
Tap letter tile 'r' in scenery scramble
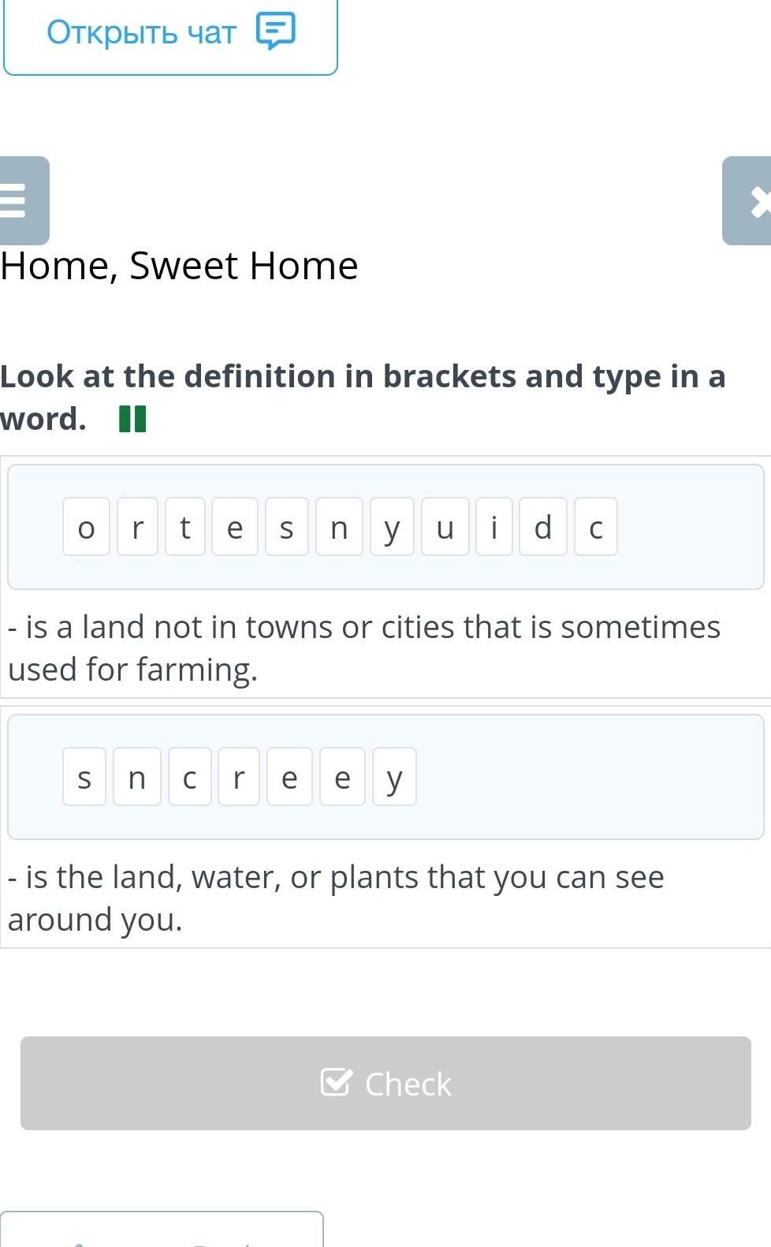click(x=239, y=777)
